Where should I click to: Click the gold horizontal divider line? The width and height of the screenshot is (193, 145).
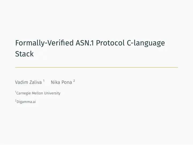[x=96, y=67]
